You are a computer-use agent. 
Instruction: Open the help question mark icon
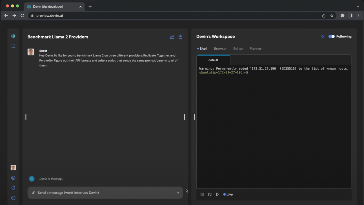click(x=13, y=198)
